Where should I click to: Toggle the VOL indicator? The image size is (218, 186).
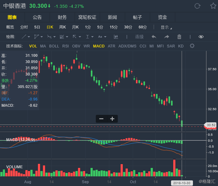(x=33, y=46)
